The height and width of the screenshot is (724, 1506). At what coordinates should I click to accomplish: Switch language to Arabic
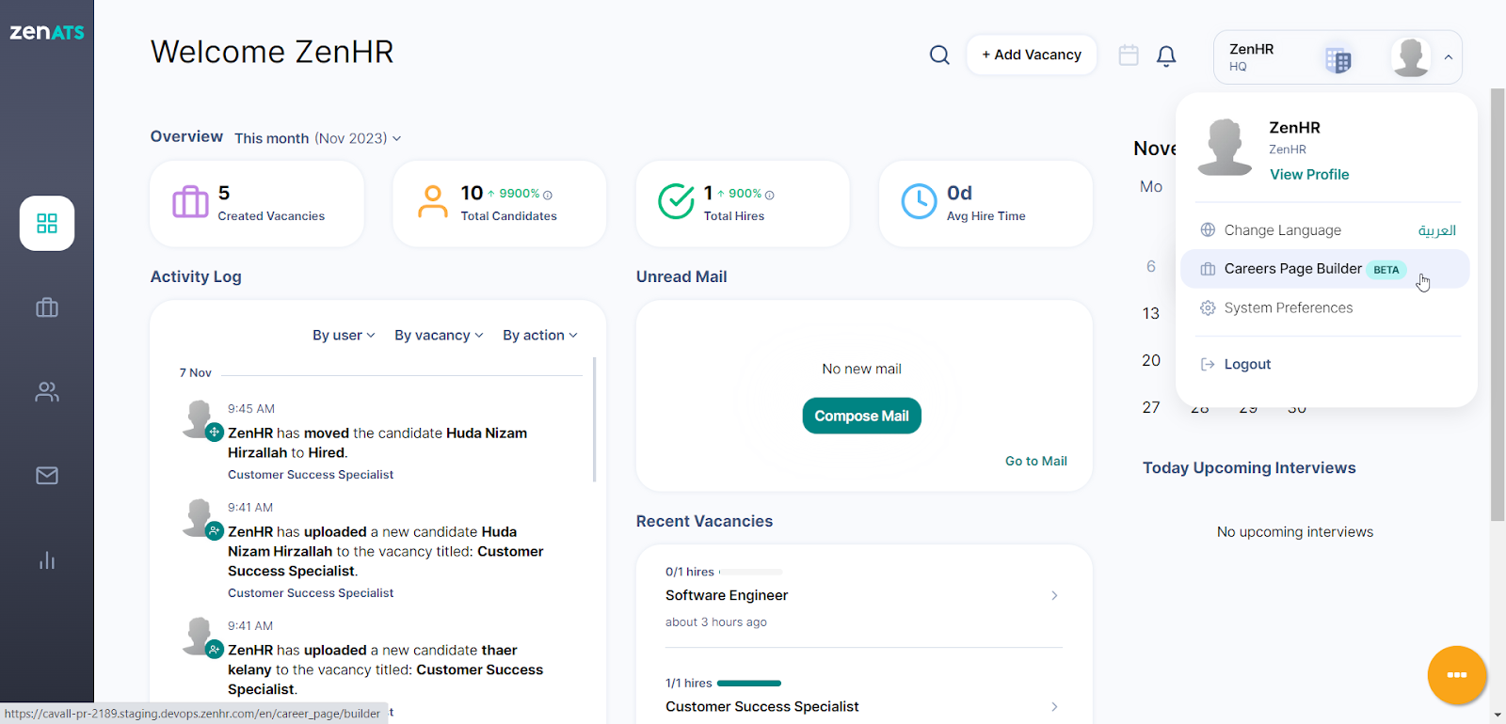[1437, 230]
